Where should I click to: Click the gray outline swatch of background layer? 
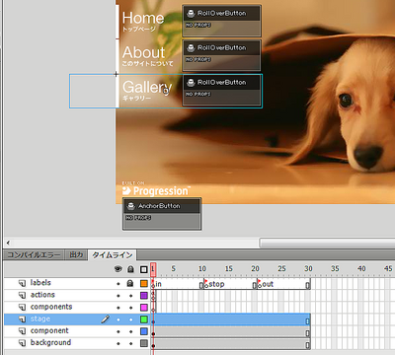pyautogui.click(x=144, y=343)
